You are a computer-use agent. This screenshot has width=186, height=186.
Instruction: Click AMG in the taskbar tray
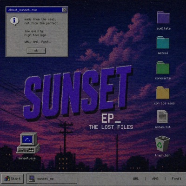coord(155,179)
